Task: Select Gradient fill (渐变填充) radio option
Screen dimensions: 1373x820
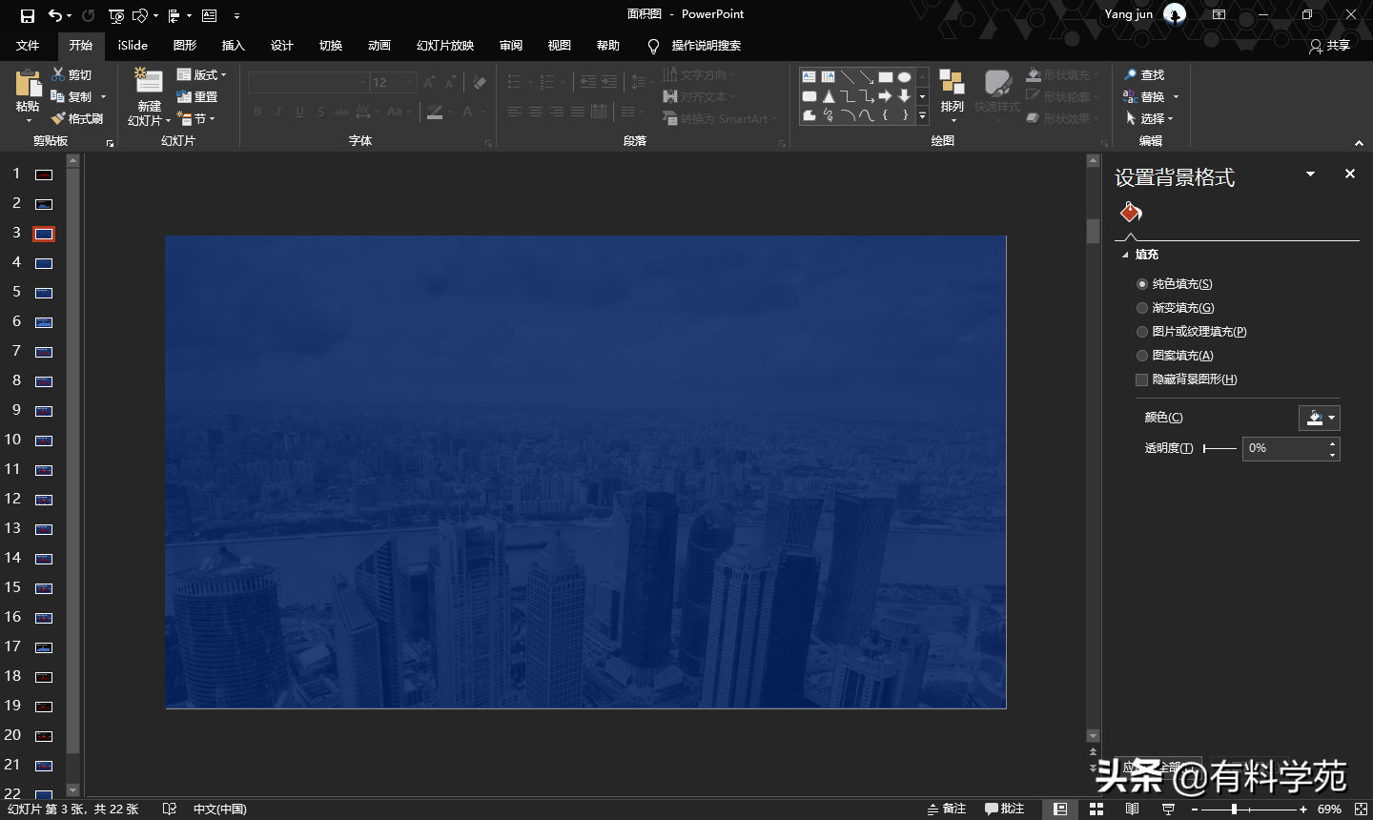Action: pos(1142,308)
